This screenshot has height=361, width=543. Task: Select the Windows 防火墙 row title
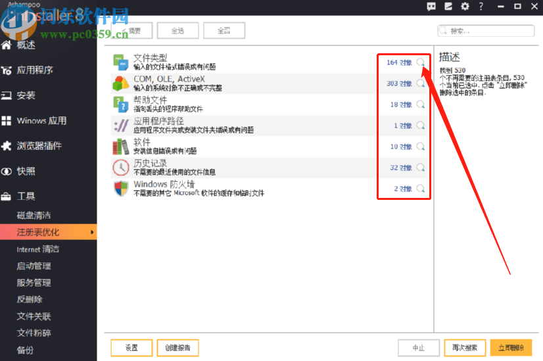pyautogui.click(x=164, y=184)
